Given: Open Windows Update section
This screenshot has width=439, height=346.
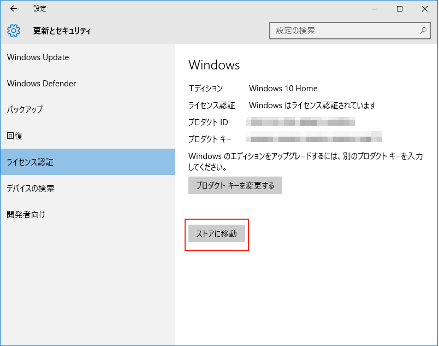Looking at the screenshot, I should (x=38, y=57).
